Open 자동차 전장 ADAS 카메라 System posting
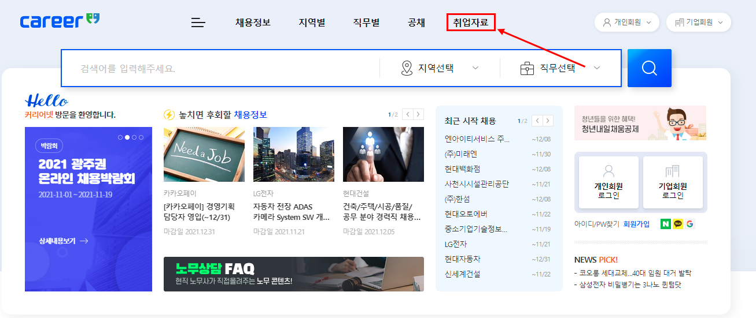This screenshot has width=756, height=318. (x=292, y=212)
